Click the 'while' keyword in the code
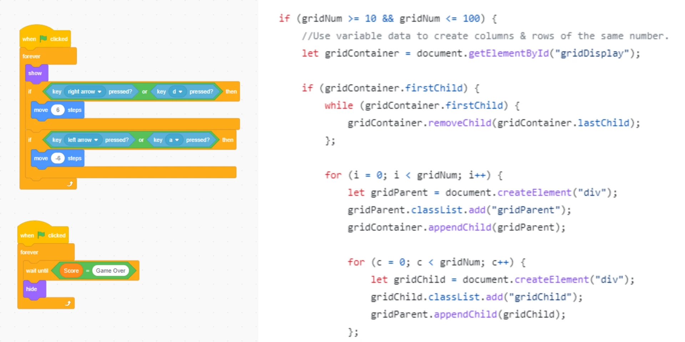685x342 pixels. (x=339, y=105)
